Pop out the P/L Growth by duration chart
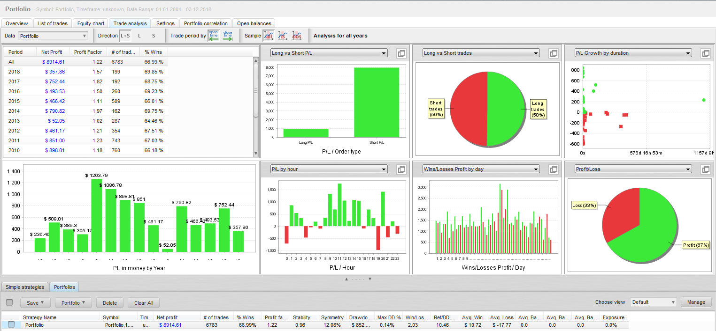Viewport: 716px width, 331px height. click(705, 53)
